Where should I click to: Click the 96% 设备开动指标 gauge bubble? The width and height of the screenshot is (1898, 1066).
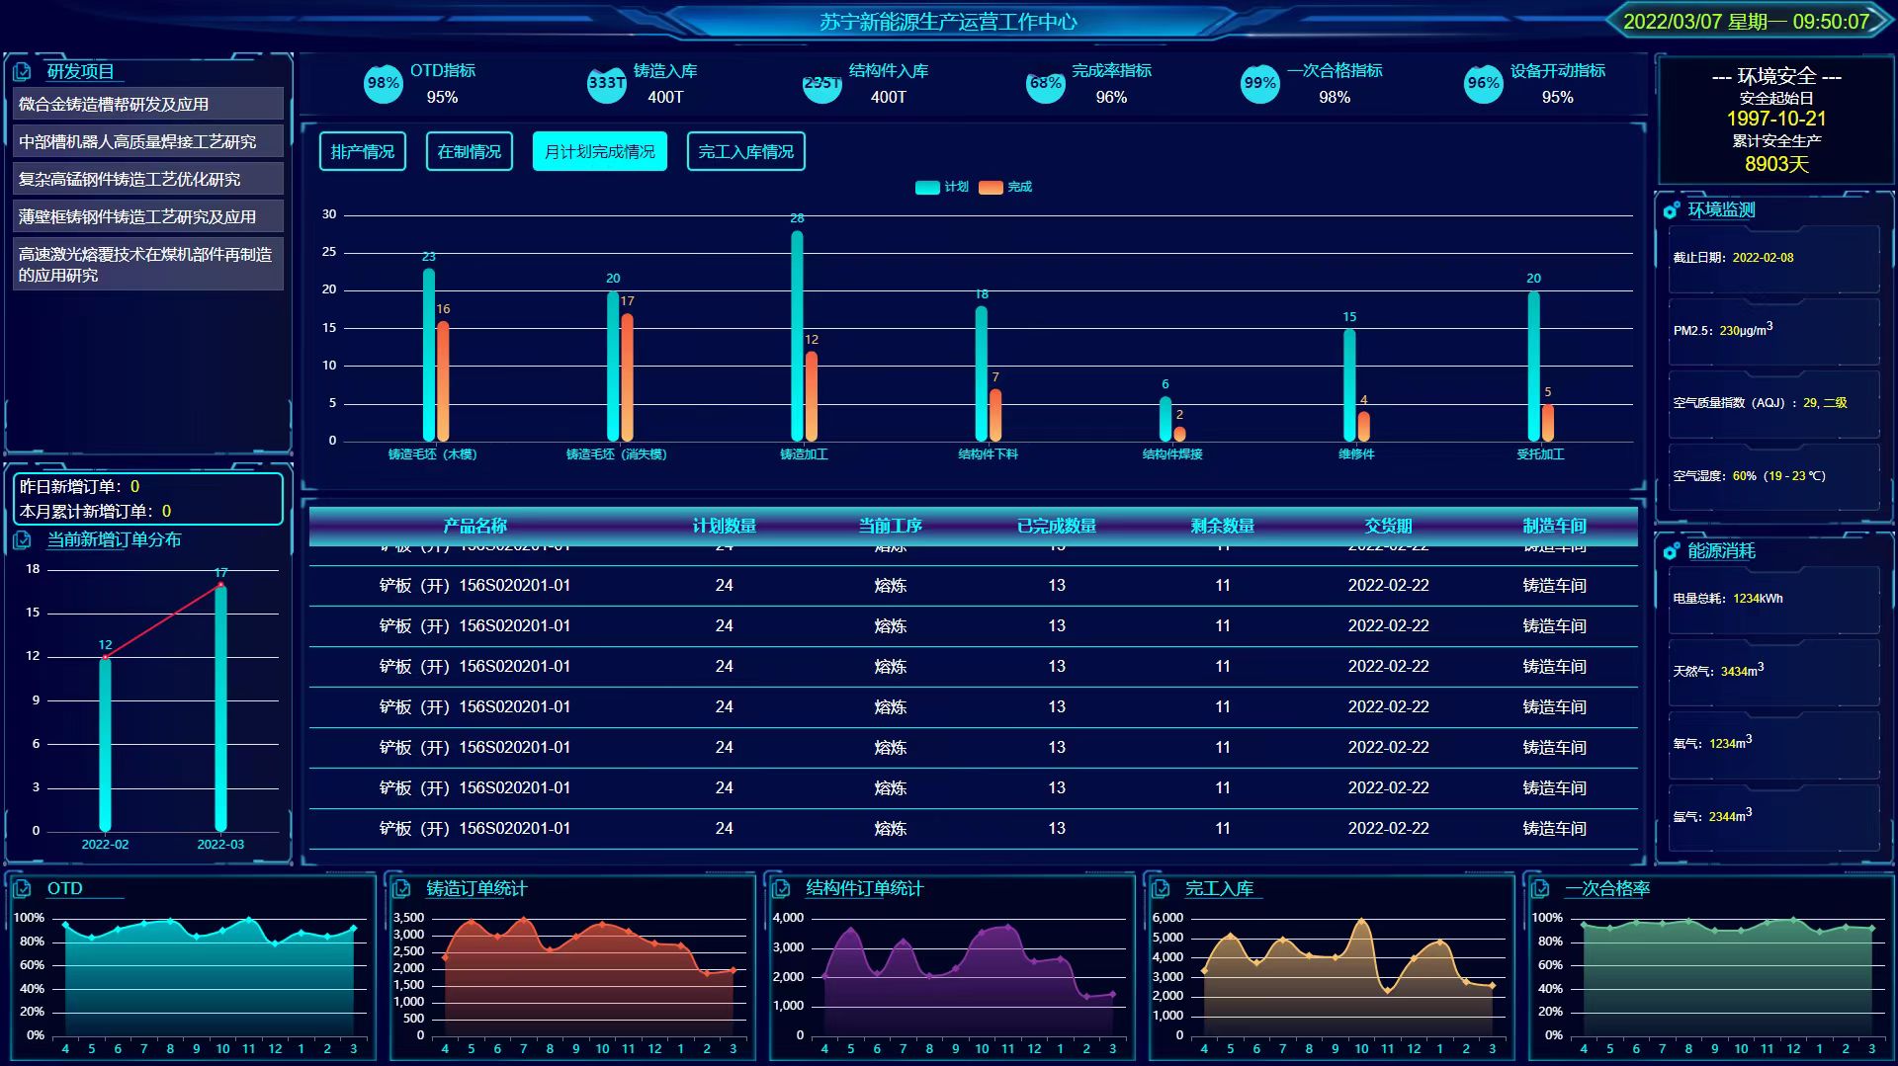point(1483,84)
